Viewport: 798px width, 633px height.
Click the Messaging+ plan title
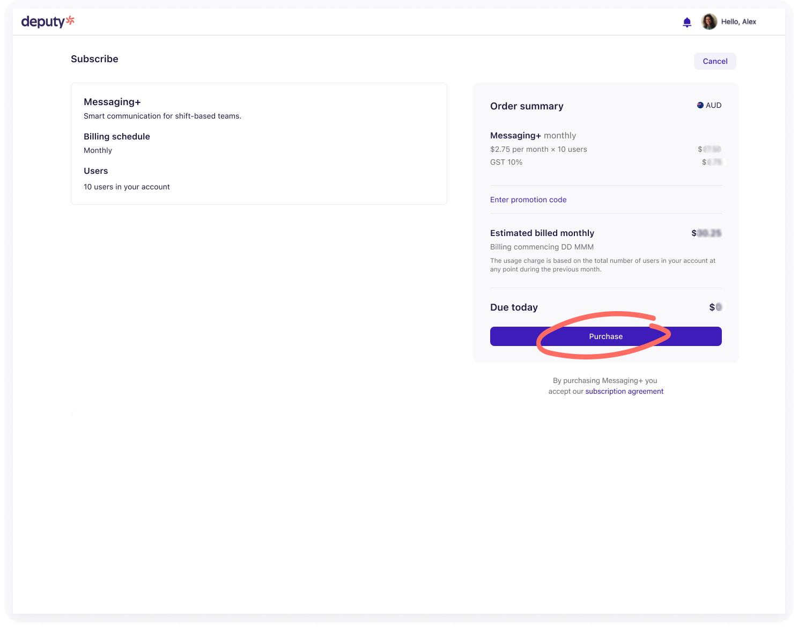[112, 102]
